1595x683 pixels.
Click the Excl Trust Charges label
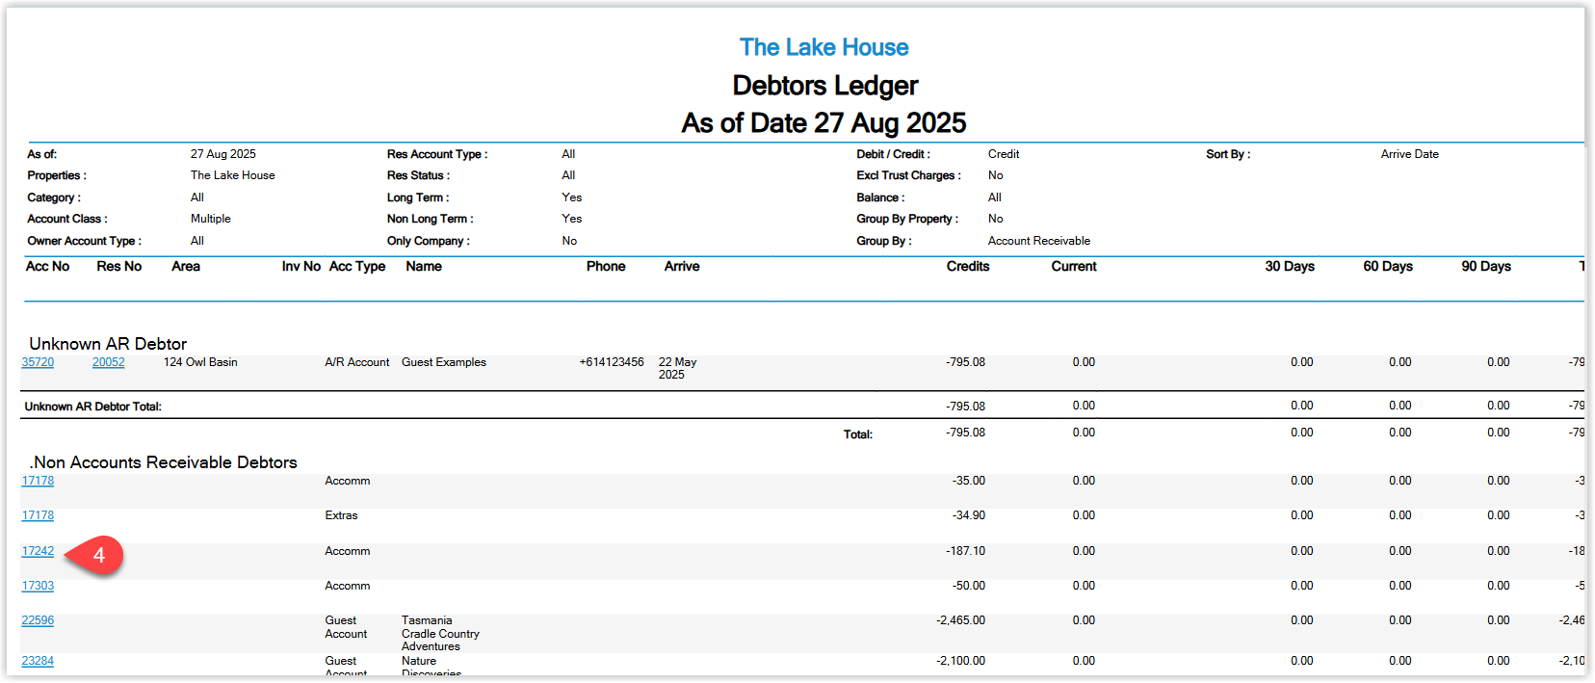tap(908, 175)
